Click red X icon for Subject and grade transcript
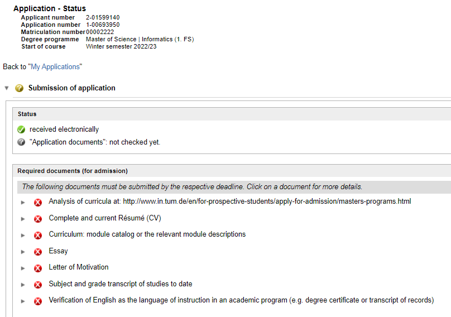 coord(38,285)
